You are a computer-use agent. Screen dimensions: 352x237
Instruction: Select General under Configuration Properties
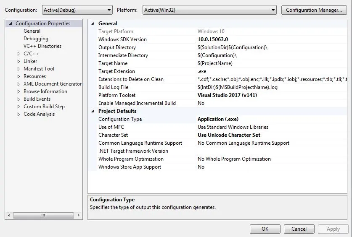point(32,31)
